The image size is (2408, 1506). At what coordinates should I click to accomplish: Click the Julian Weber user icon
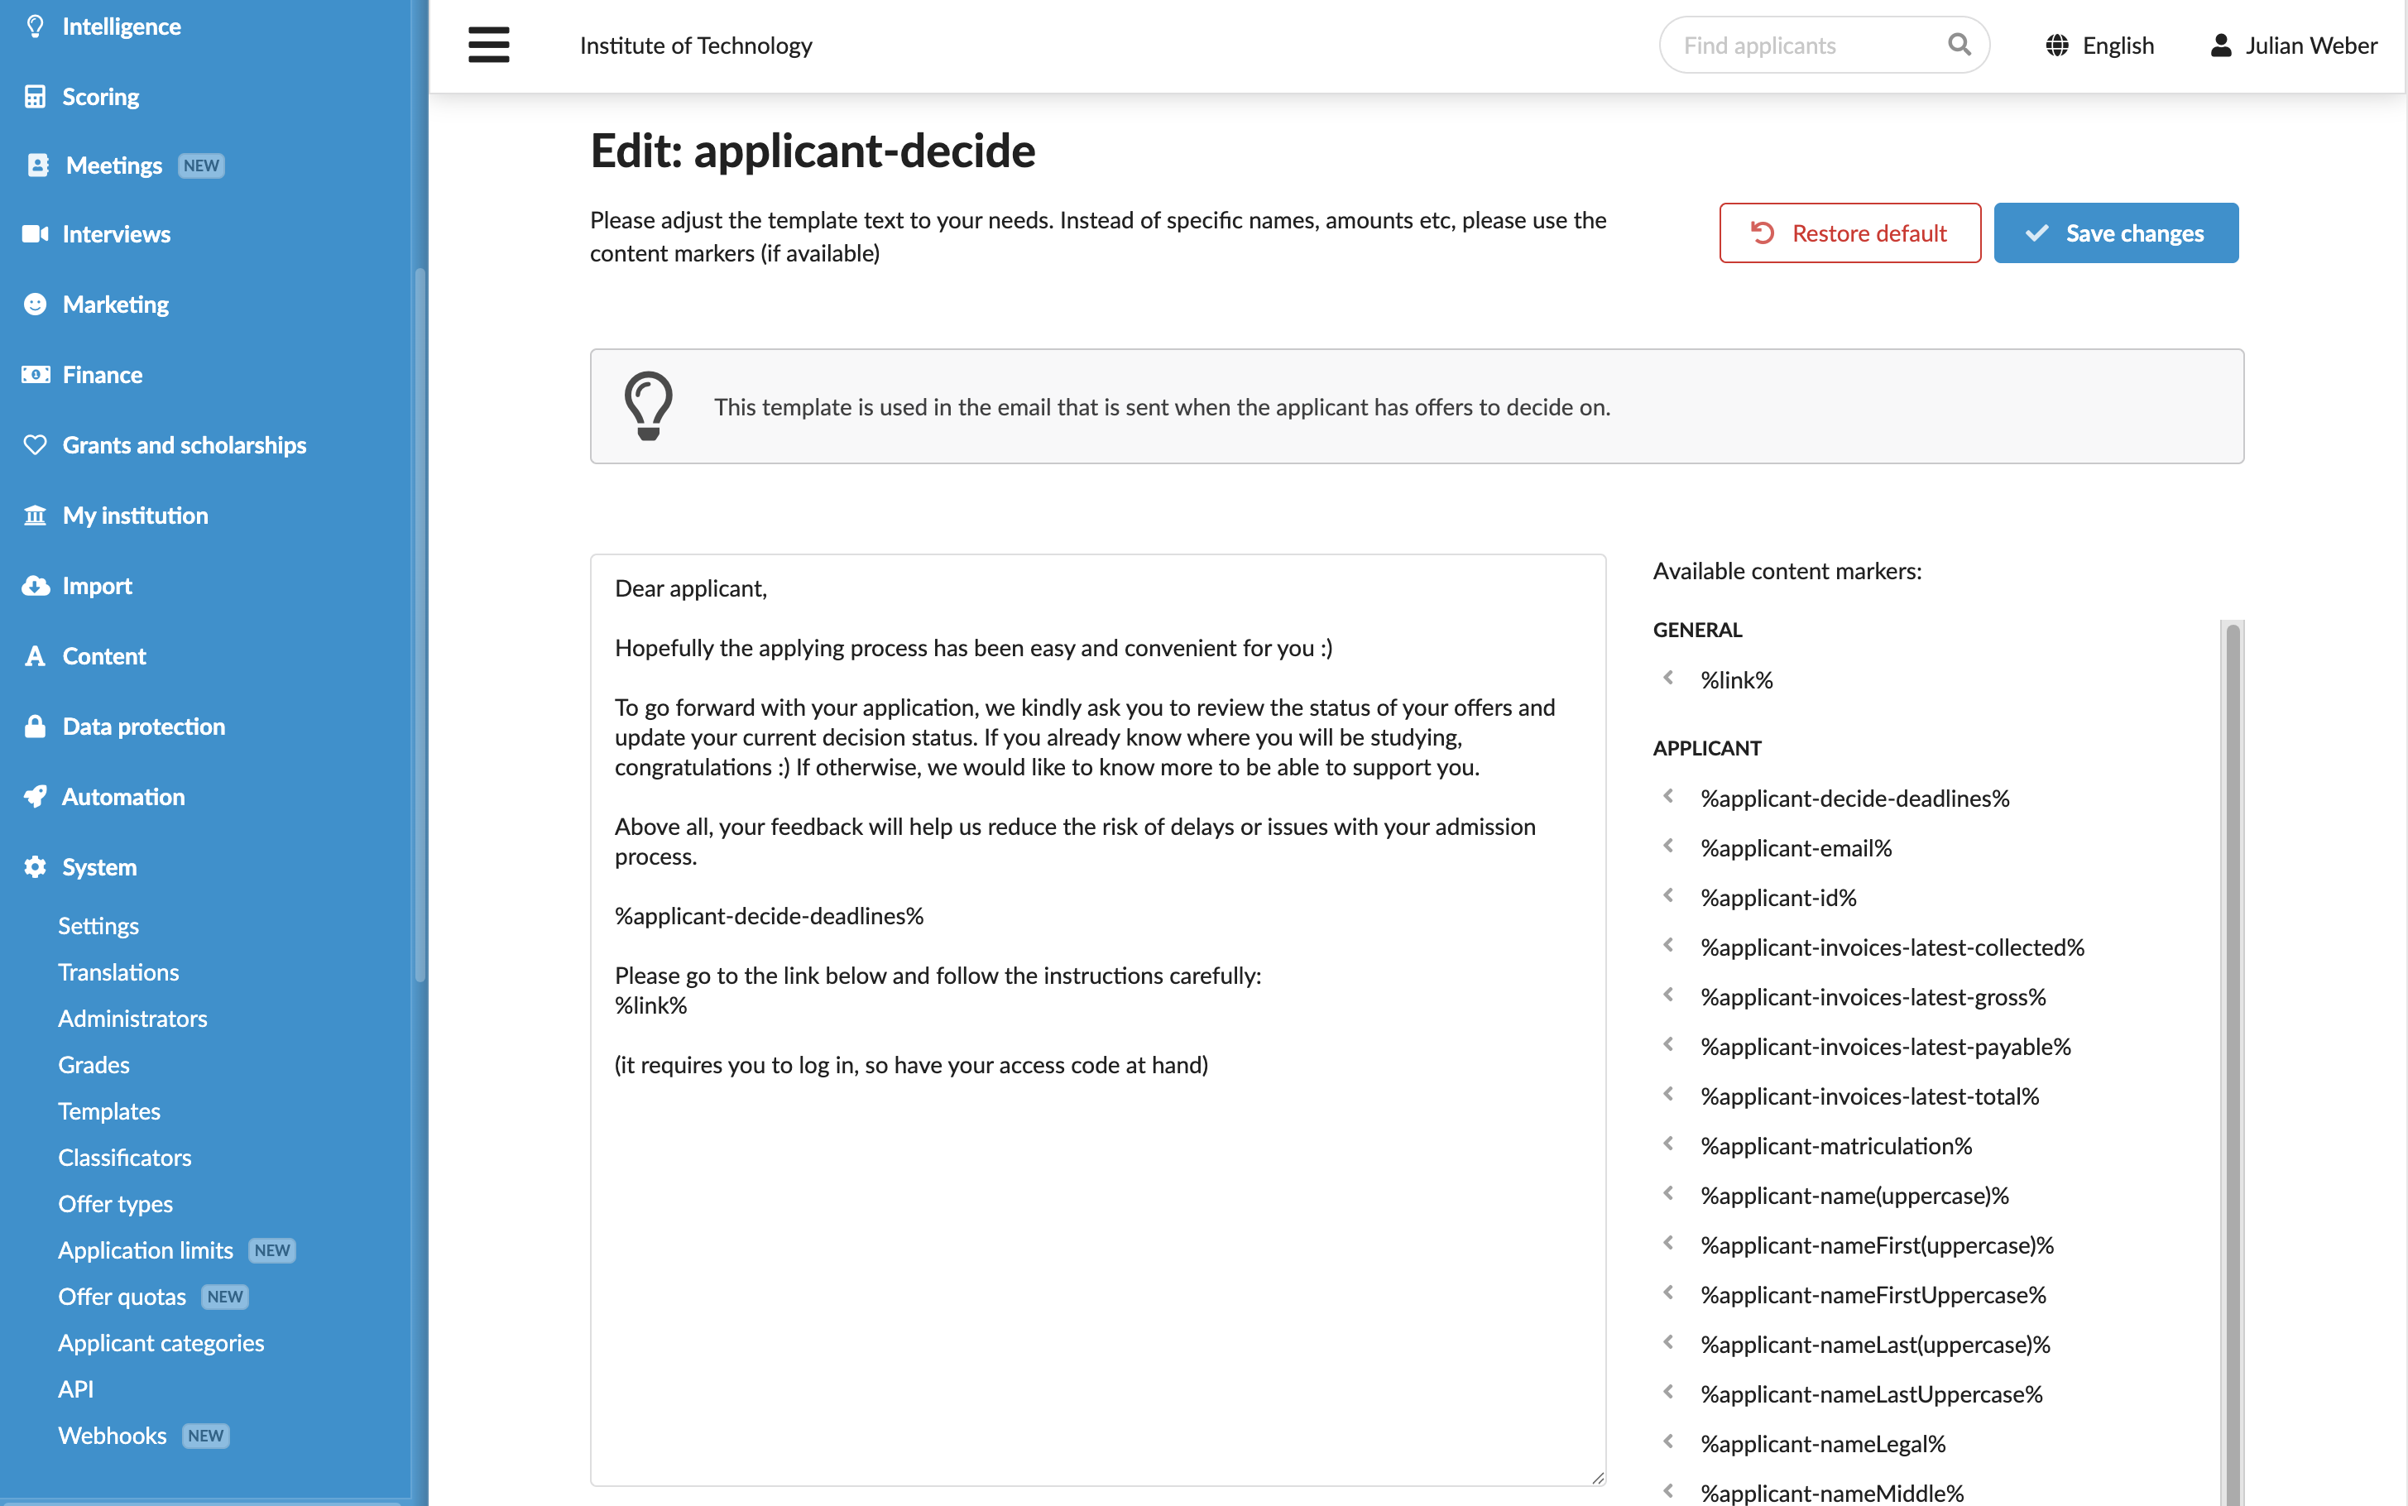point(2221,46)
